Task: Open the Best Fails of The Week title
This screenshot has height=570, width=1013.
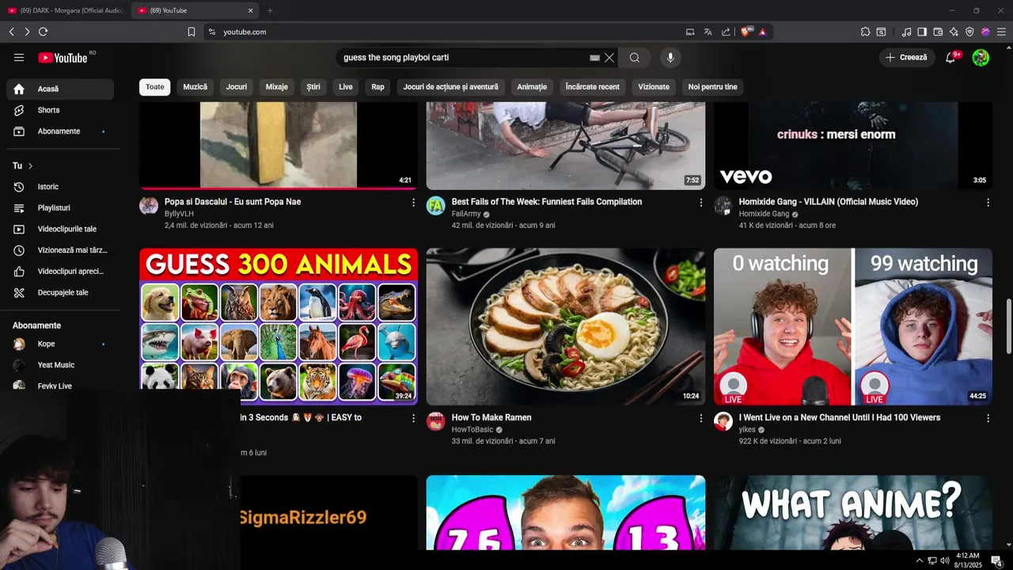Action: tap(547, 202)
